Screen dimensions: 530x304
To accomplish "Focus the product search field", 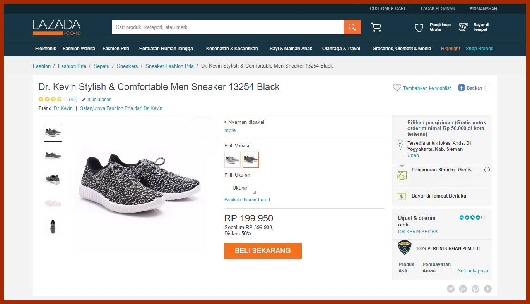I will (227, 27).
